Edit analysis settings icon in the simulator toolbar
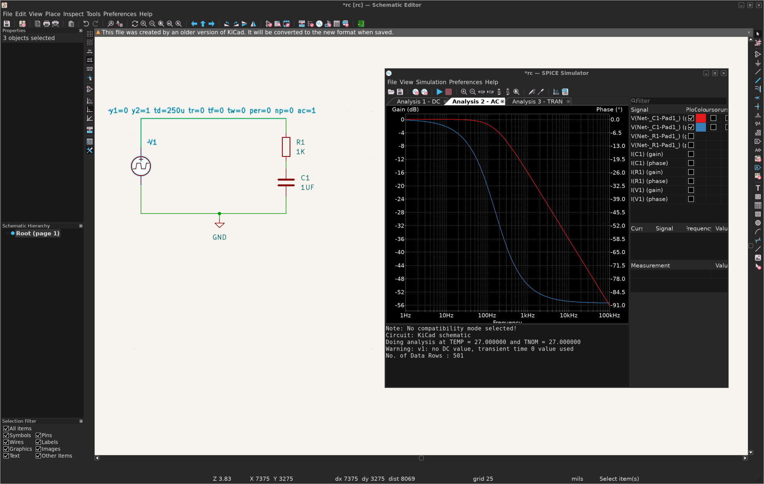Image resolution: width=764 pixels, height=484 pixels. coord(425,92)
